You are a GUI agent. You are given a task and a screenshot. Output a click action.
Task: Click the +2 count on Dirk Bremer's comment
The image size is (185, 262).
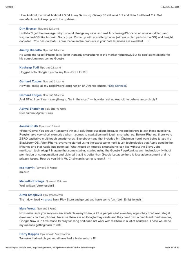pos(148,41)
